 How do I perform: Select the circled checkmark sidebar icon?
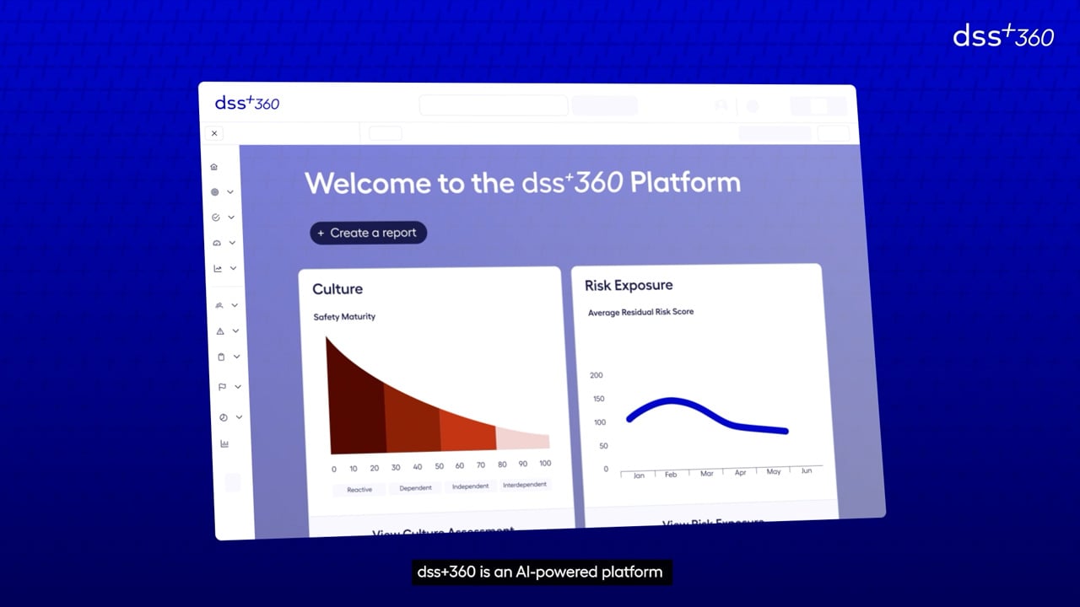[216, 218]
